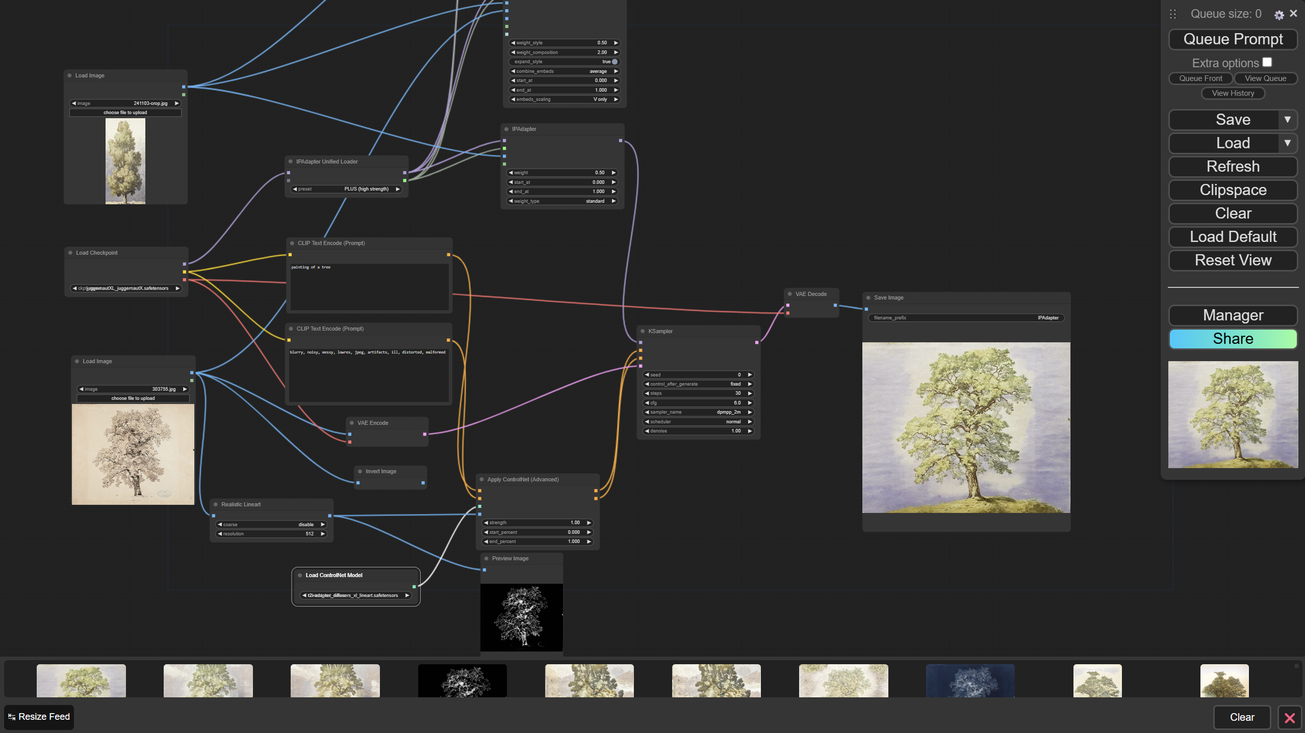Image resolution: width=1305 pixels, height=733 pixels.
Task: Select the dark blue tree thumbnail in feed
Action: pyautogui.click(x=970, y=681)
